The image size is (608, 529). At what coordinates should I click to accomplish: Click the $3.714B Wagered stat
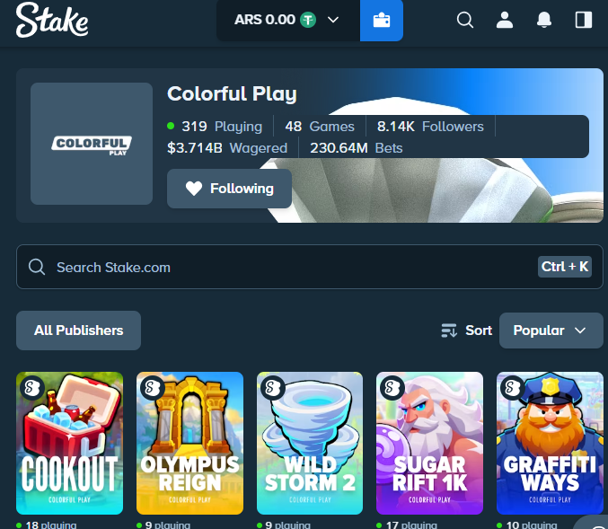click(227, 148)
